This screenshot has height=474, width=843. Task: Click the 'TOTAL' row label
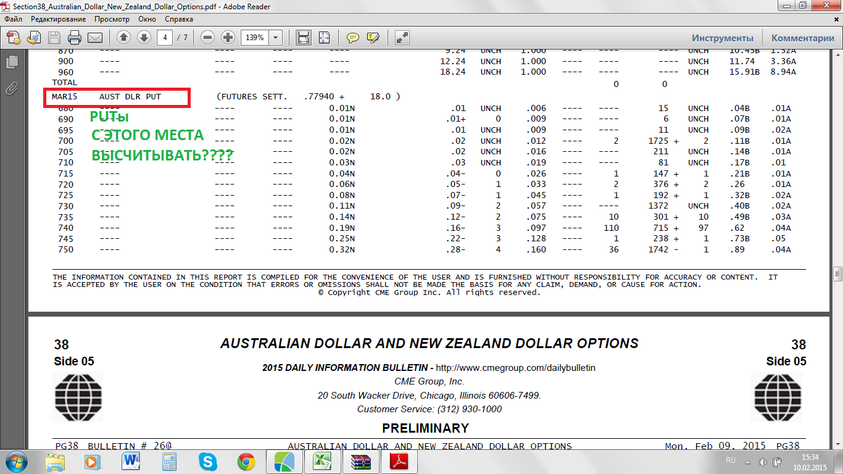coord(65,82)
